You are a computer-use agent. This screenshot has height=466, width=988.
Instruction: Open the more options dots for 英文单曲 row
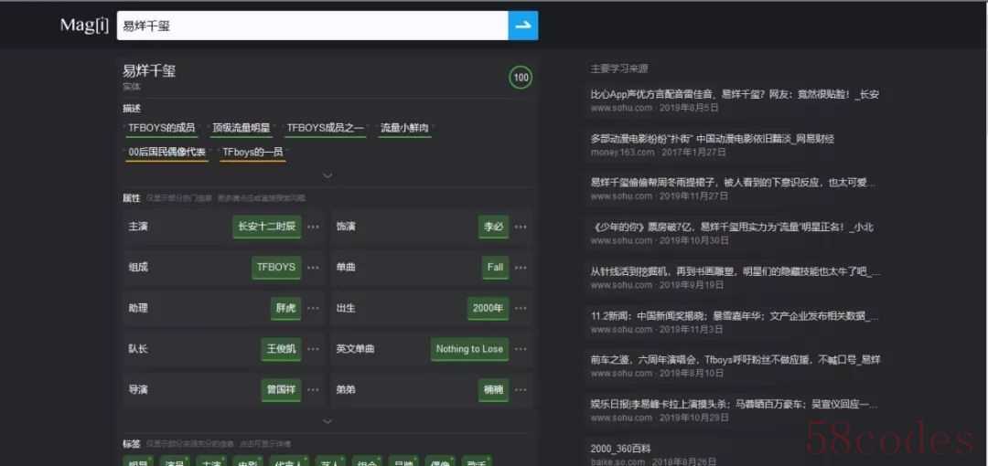click(521, 349)
